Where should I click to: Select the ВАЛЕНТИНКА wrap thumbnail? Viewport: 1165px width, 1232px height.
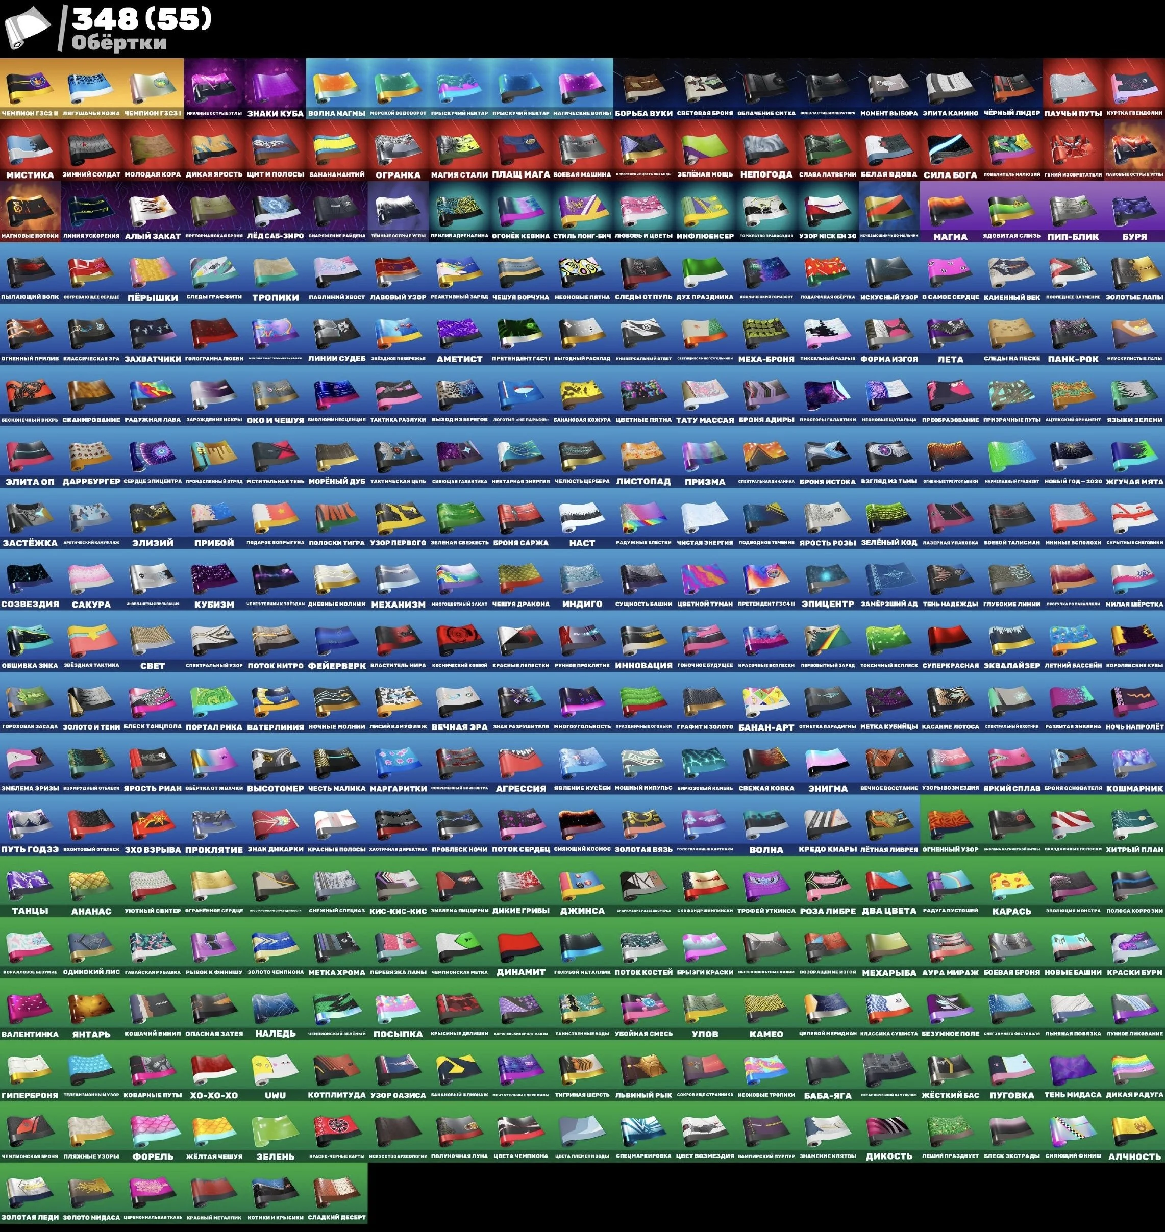[30, 1008]
